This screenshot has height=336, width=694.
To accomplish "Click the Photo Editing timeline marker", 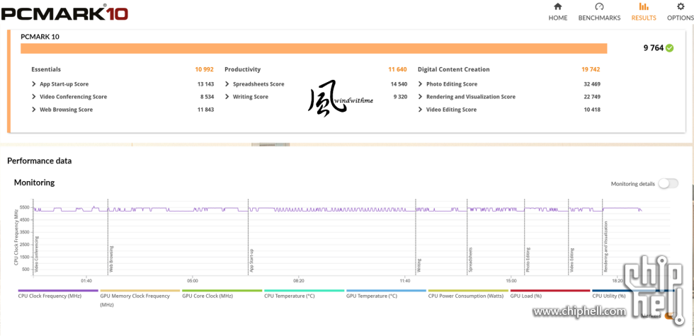I will 528,260.
